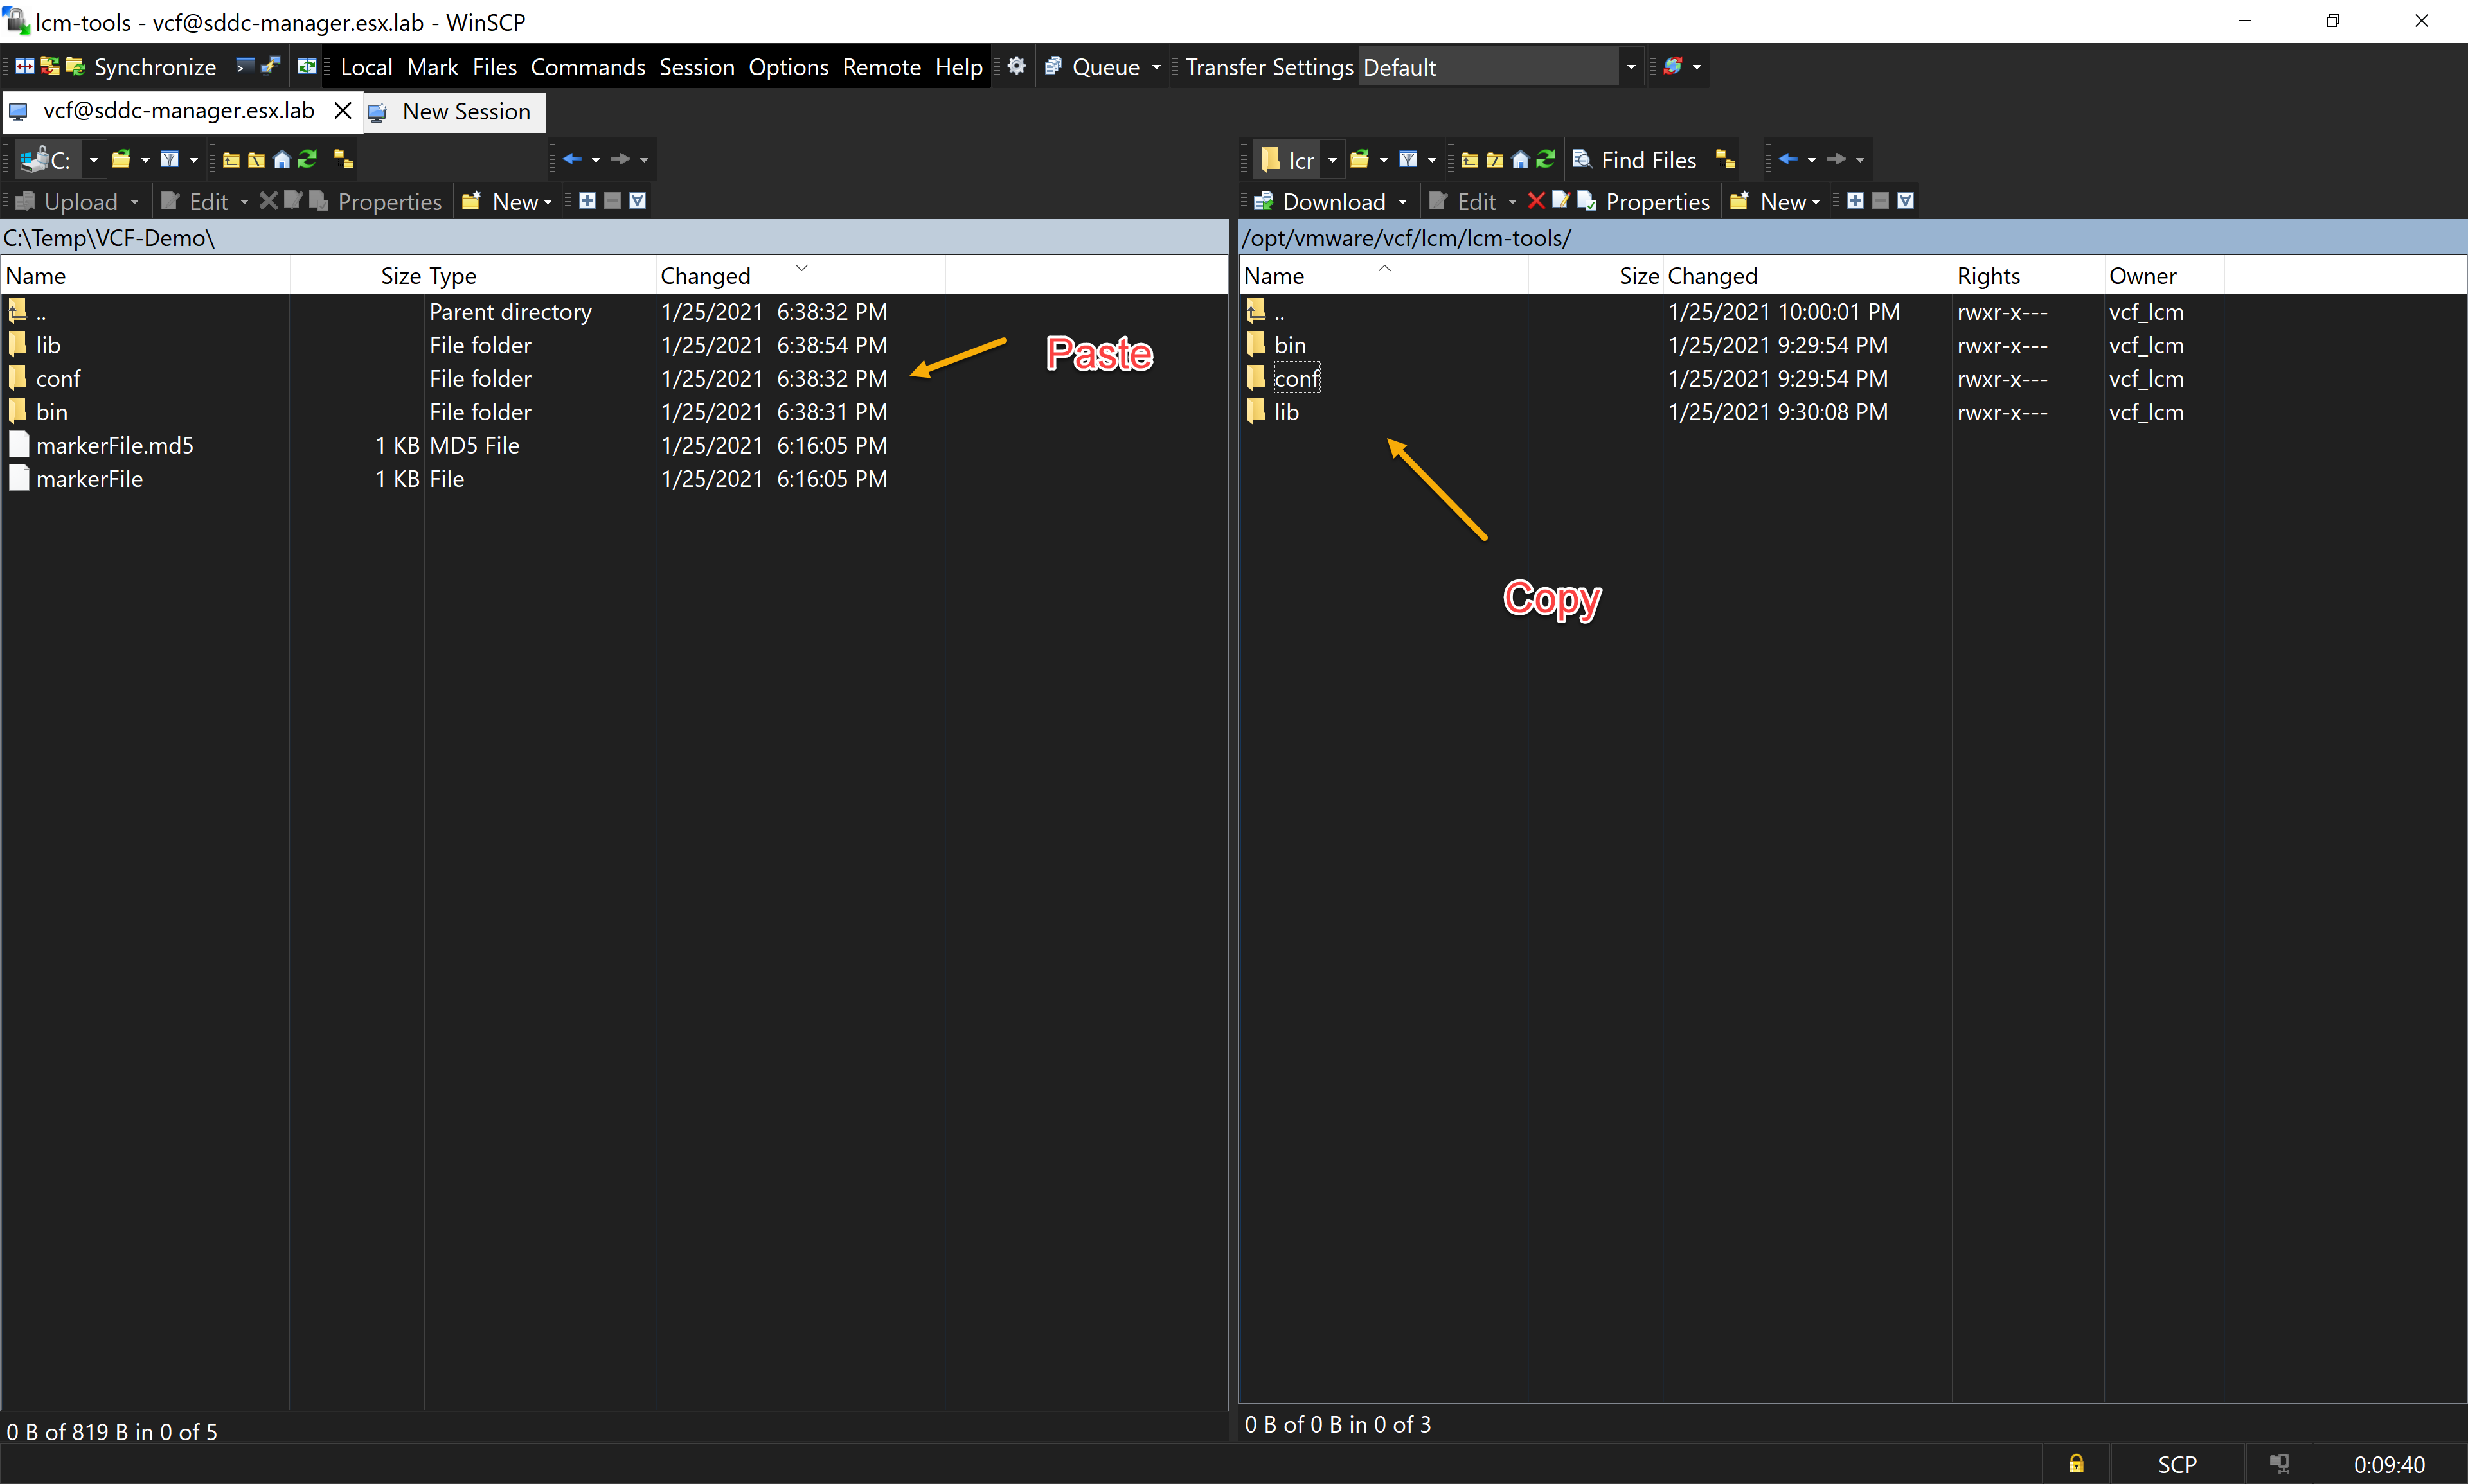Image resolution: width=2468 pixels, height=1484 pixels.
Task: Refresh the remote panel
Action: click(1546, 160)
